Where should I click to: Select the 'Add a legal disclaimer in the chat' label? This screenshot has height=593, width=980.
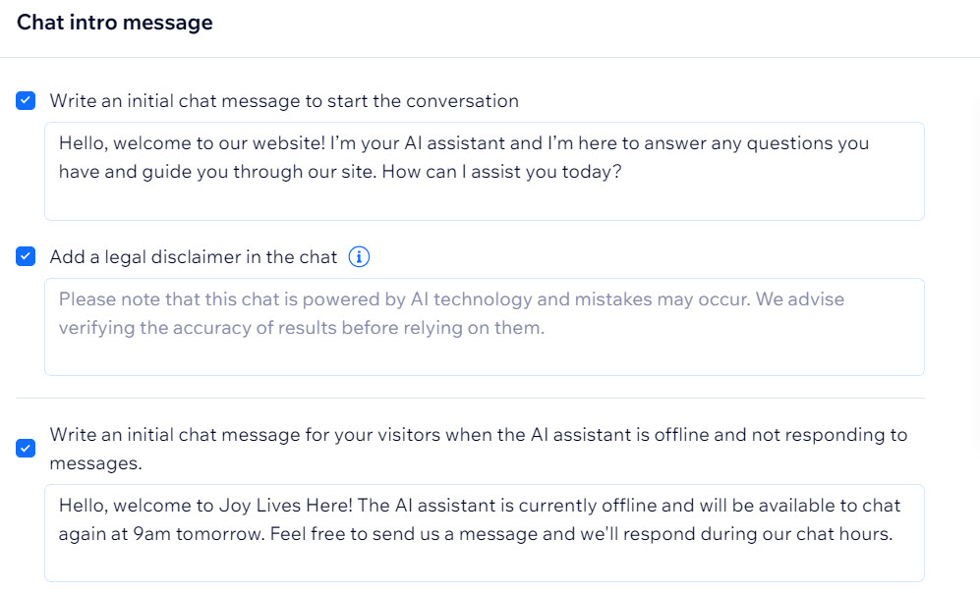click(194, 256)
